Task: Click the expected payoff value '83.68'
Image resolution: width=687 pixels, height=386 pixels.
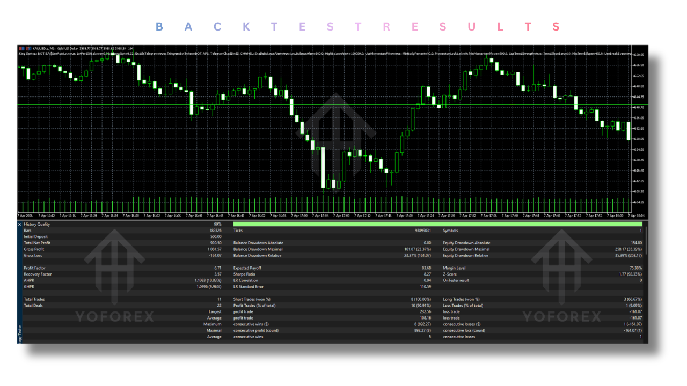Action: tap(427, 268)
